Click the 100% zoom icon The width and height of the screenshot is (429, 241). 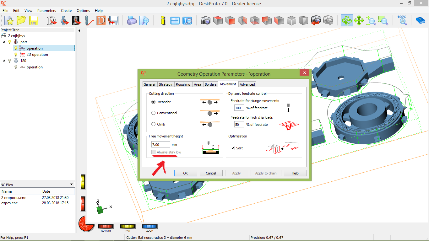[402, 21]
